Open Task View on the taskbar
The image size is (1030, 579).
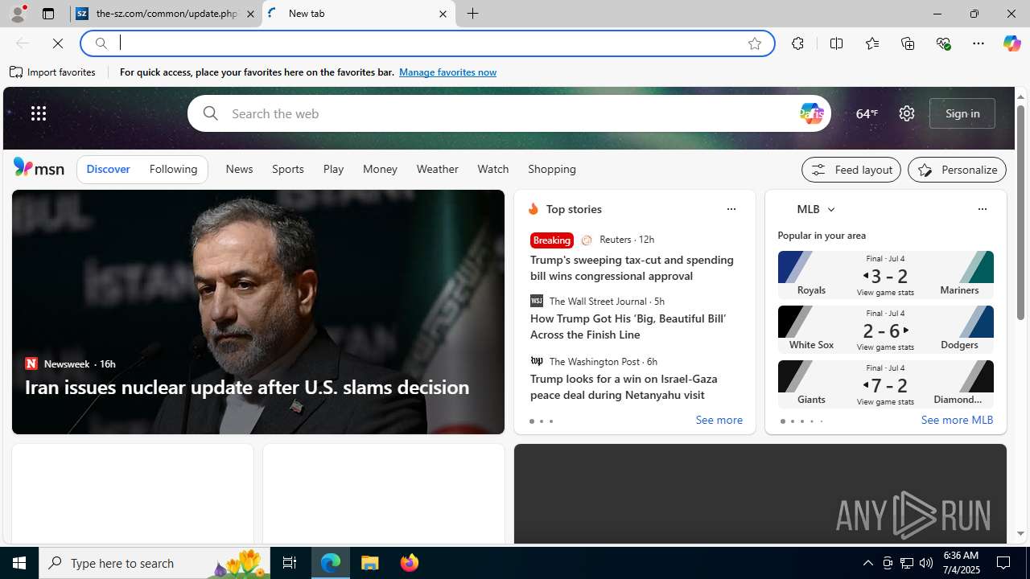290,563
